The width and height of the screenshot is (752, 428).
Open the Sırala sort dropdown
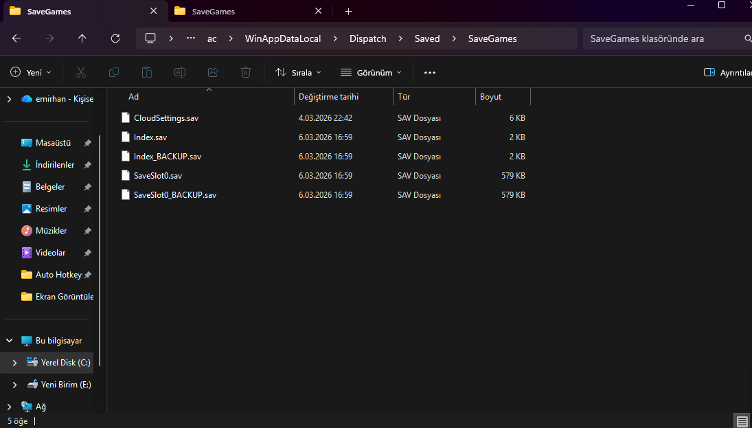point(298,72)
